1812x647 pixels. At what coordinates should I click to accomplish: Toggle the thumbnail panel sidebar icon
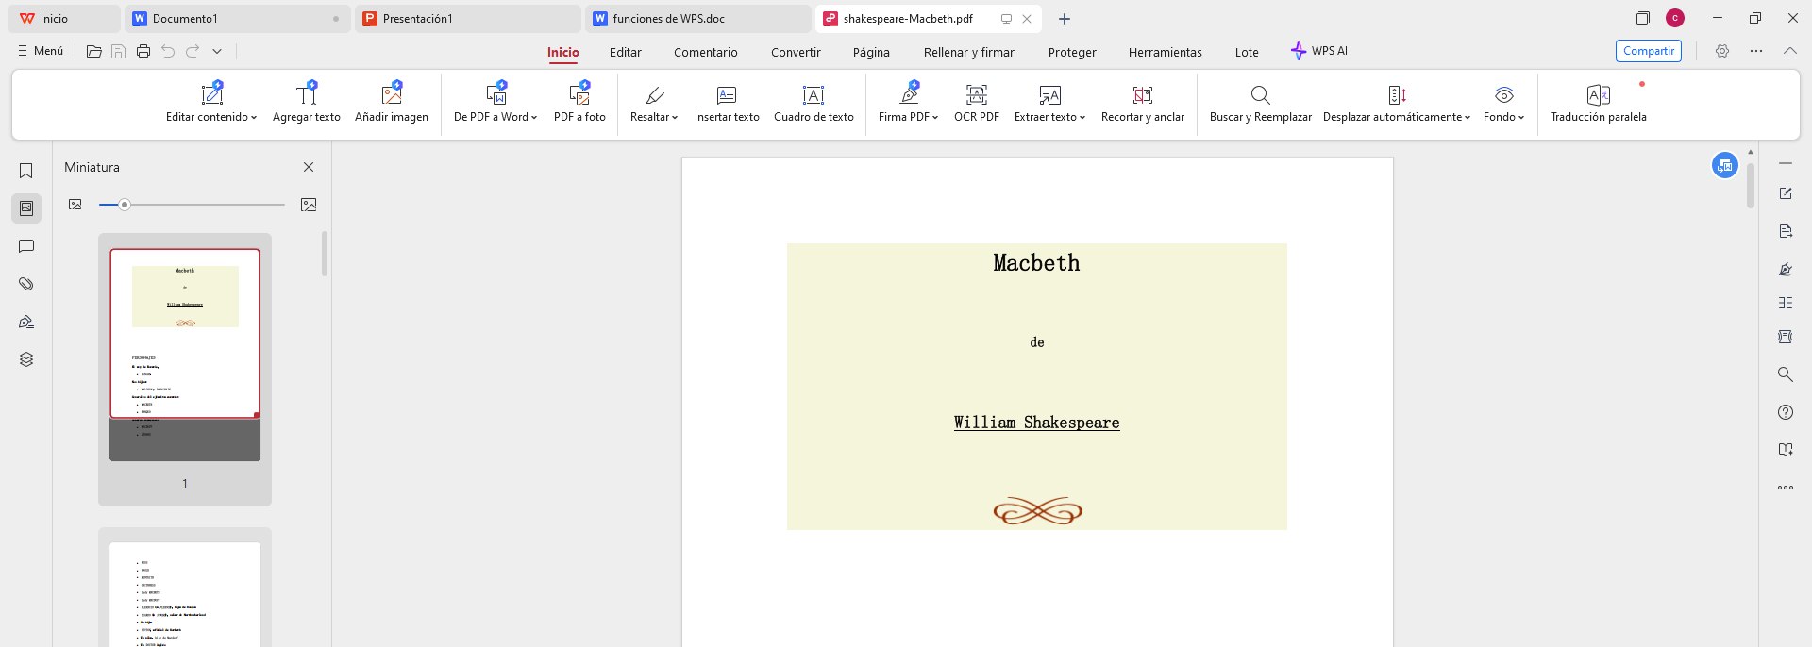26,208
